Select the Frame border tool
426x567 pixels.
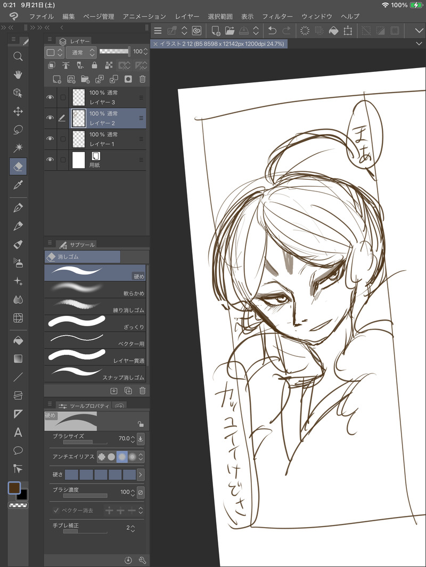pos(18,396)
